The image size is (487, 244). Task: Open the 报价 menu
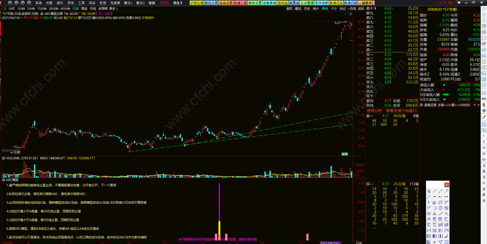60,3
